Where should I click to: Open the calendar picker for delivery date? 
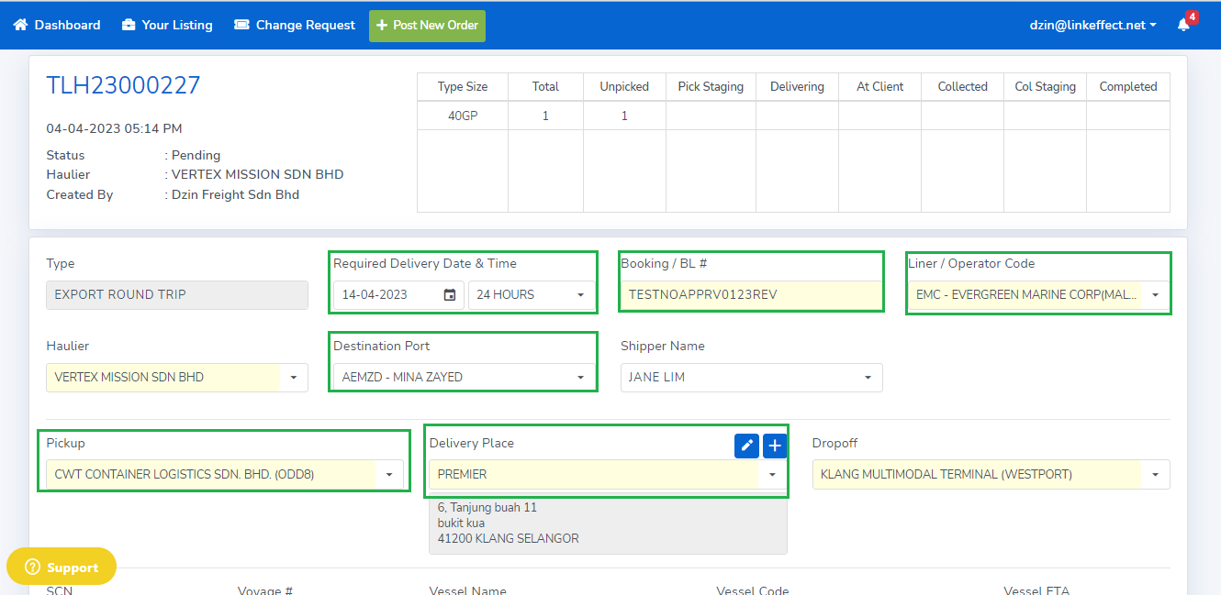pyautogui.click(x=450, y=295)
